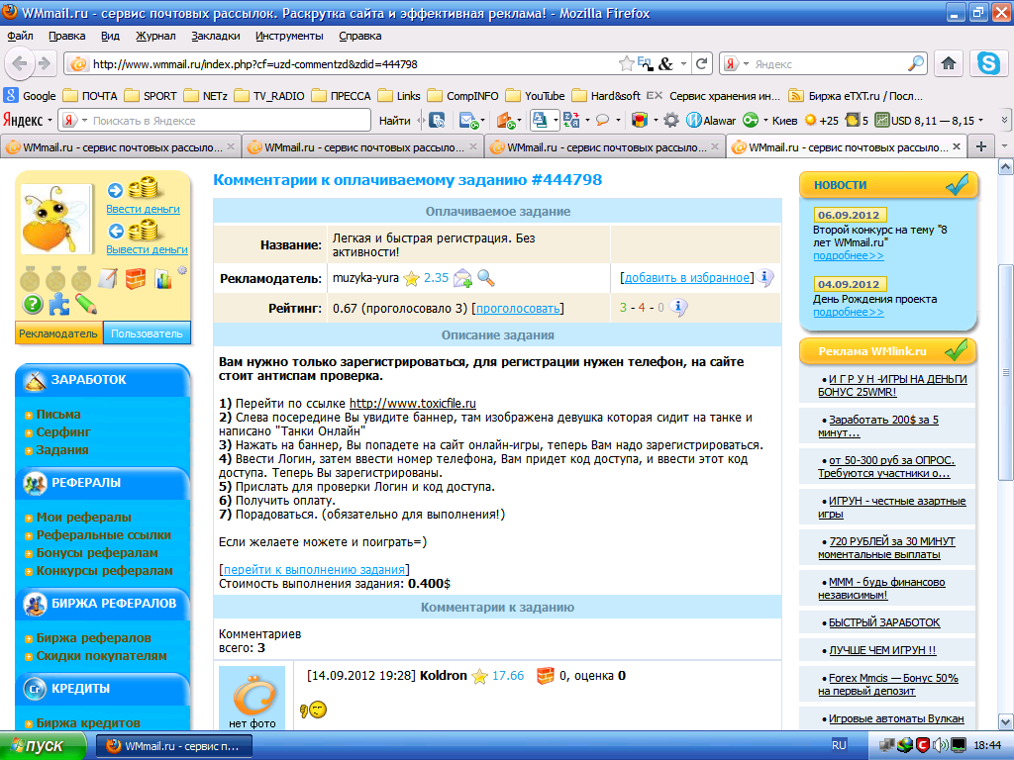
Task: Click the проголосовать link
Action: tap(518, 309)
